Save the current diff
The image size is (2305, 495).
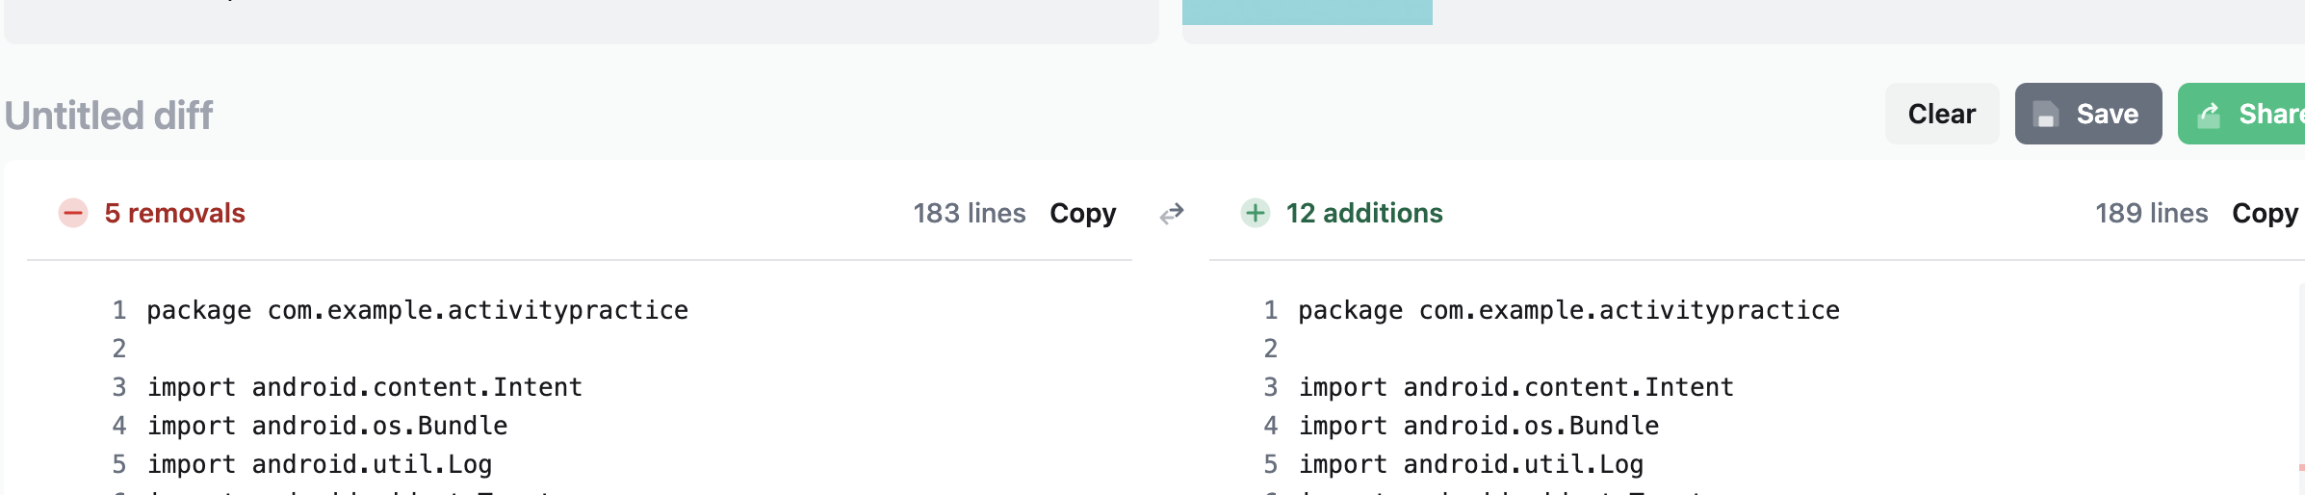click(2088, 114)
